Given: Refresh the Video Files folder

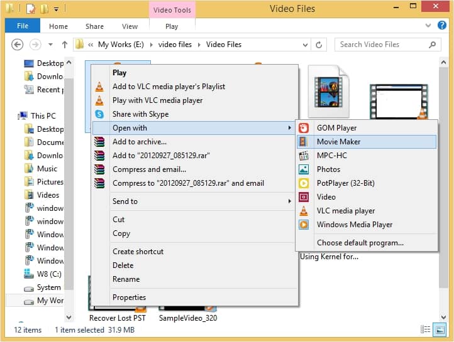Looking at the screenshot, I should [x=319, y=45].
